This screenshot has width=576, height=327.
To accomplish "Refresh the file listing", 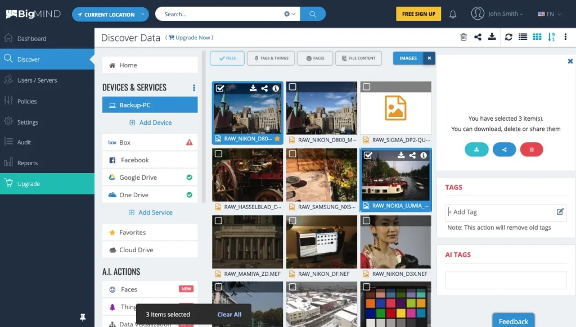I will [x=508, y=37].
